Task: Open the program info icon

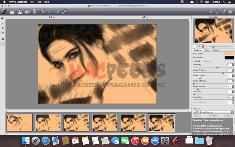Action: tap(217, 12)
